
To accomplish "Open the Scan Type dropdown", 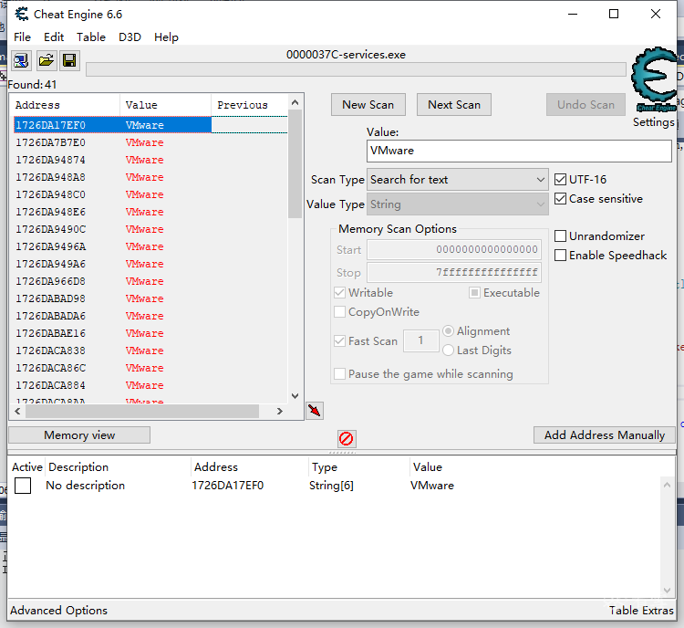I will [x=457, y=180].
